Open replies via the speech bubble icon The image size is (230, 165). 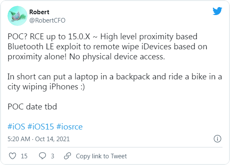42,156
